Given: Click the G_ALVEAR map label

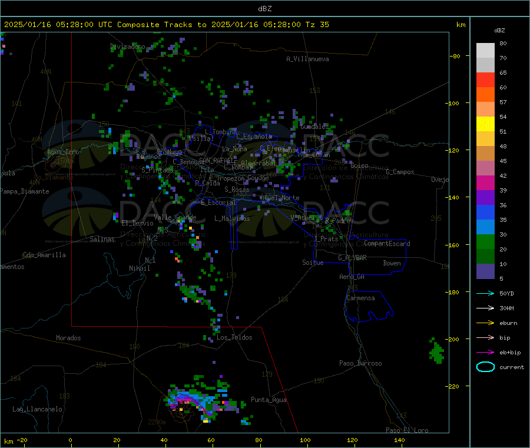Looking at the screenshot, I should pos(352,258).
